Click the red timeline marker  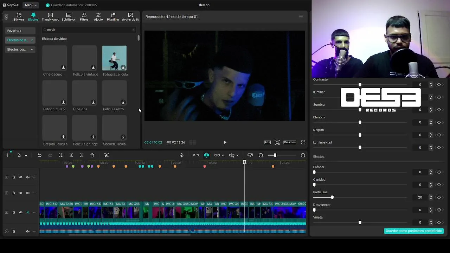[205, 167]
